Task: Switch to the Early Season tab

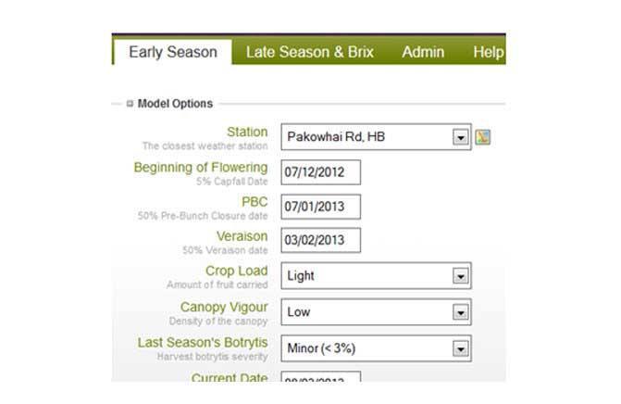Action: pos(173,52)
